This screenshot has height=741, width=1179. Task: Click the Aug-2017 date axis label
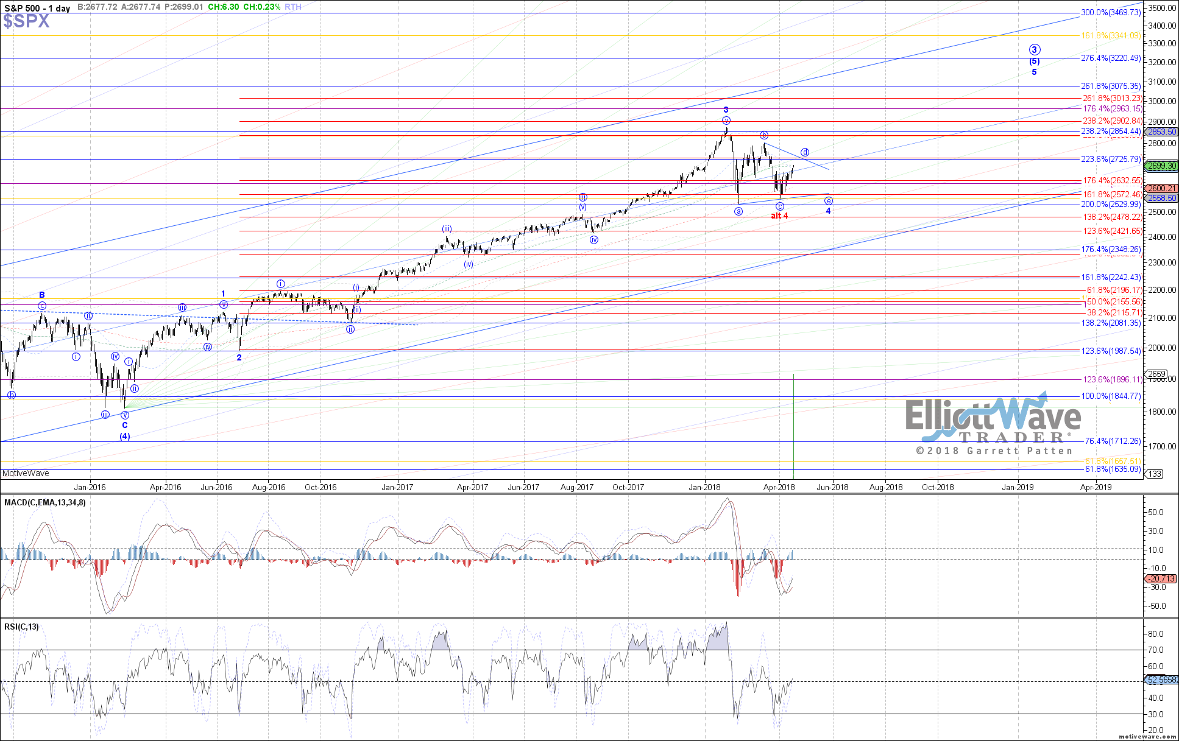[577, 487]
